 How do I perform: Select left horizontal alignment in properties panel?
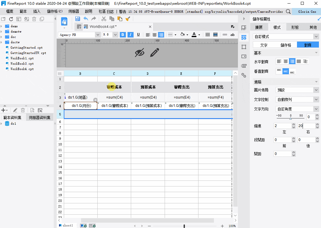pos(279,61)
